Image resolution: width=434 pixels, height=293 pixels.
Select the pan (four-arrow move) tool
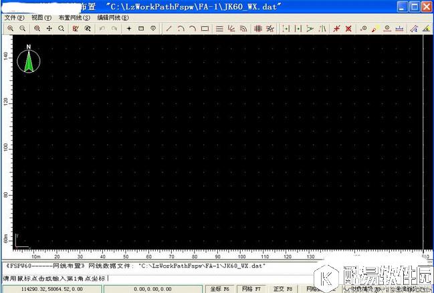(x=49, y=29)
